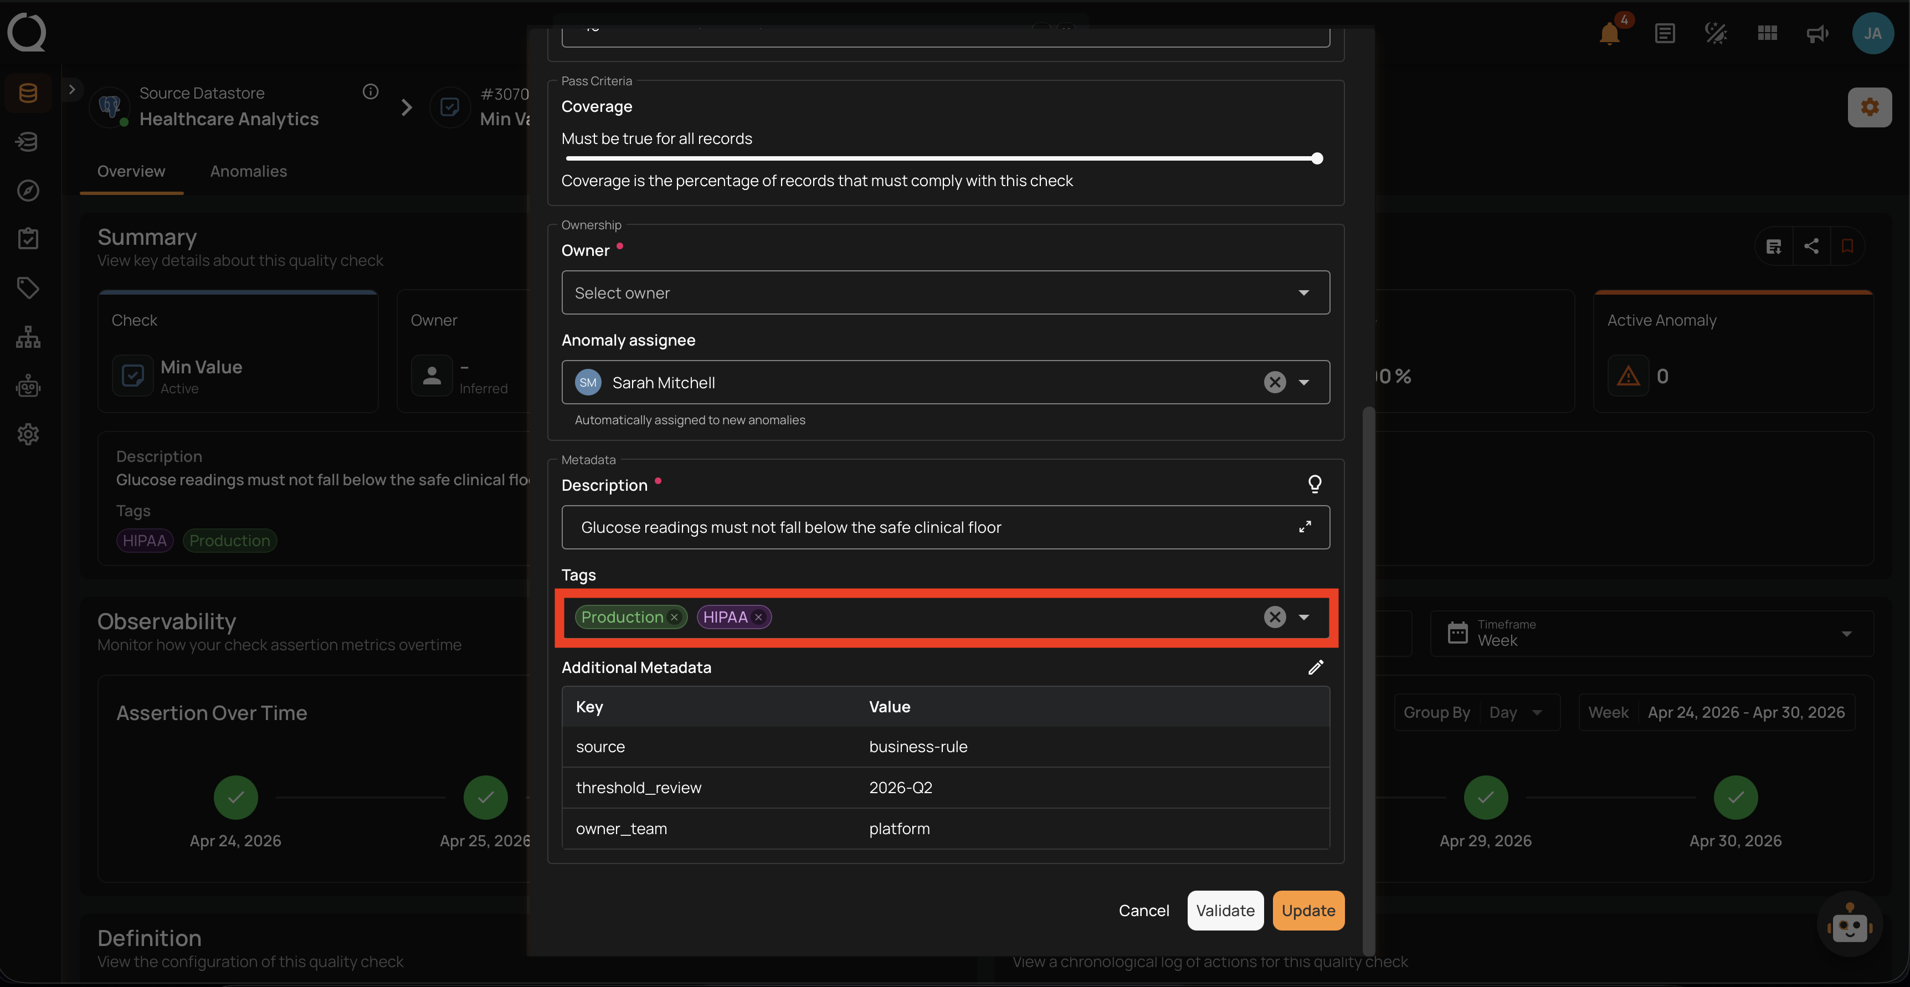Switch to the Overview tab
Screen dimensions: 1910x987
[x=131, y=171]
